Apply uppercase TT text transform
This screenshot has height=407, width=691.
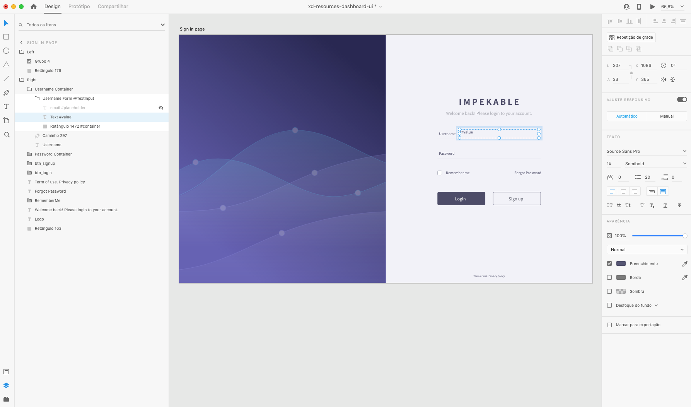pos(610,205)
